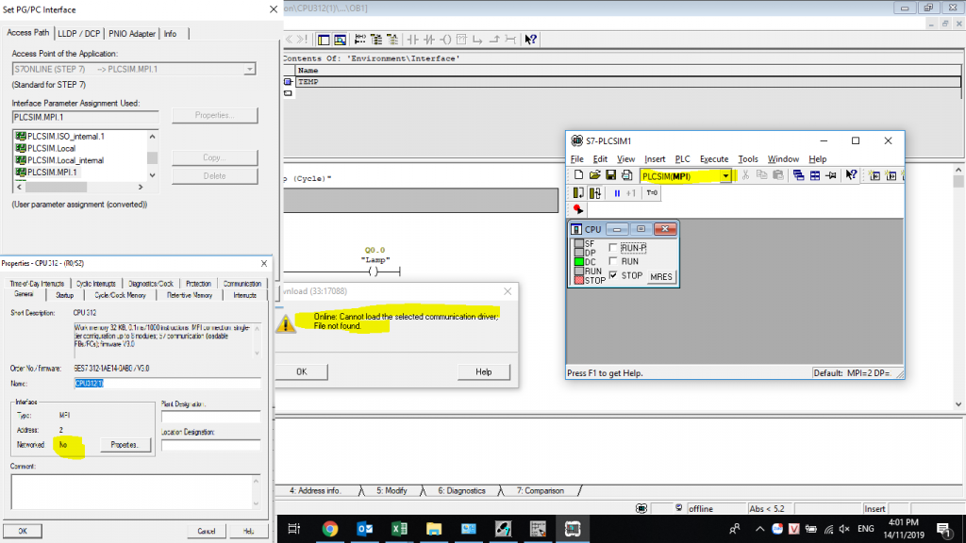Click normally closed contact icon in LAD toolbar
The height and width of the screenshot is (543, 966).
tap(429, 40)
